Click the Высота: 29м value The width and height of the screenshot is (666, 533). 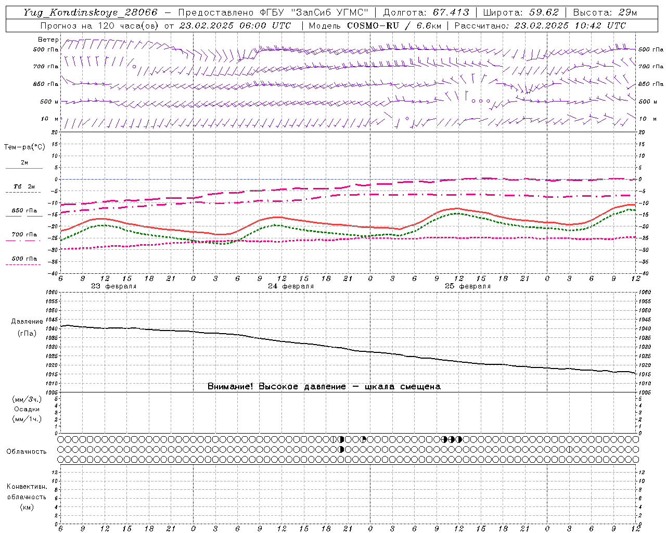point(605,12)
